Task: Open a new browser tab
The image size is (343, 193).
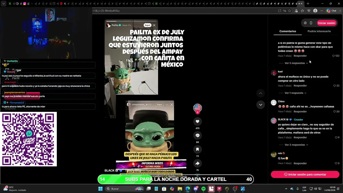Action: click(308, 4)
